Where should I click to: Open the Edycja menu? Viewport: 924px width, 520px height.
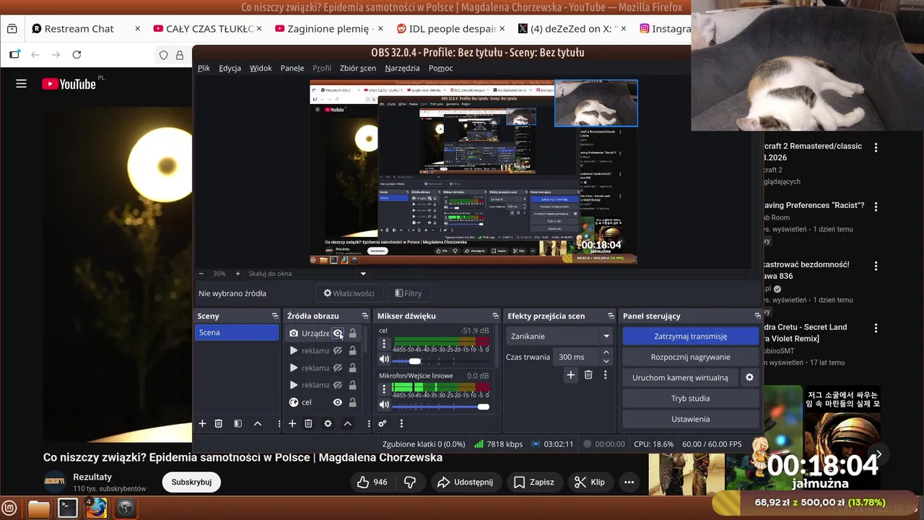pos(230,68)
